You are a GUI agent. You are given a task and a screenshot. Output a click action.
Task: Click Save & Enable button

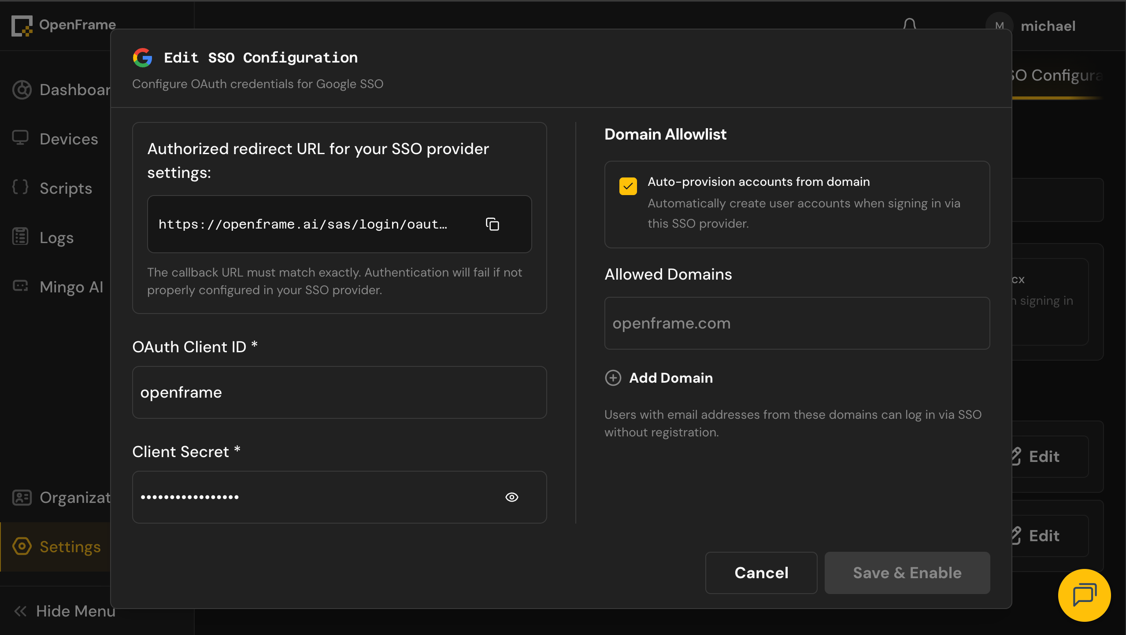pyautogui.click(x=907, y=572)
